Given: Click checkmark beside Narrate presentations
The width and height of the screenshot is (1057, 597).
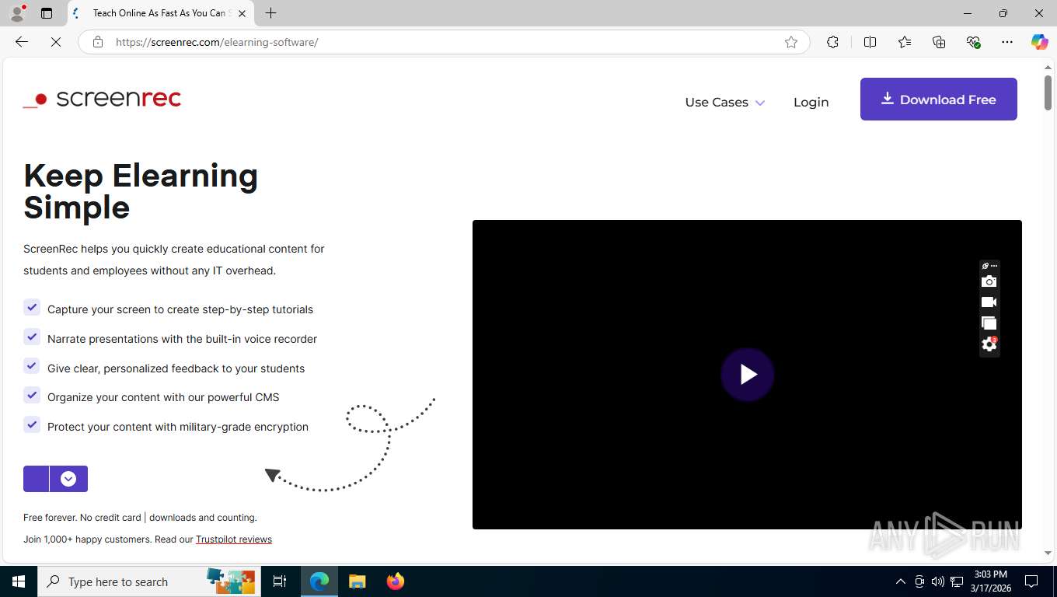Looking at the screenshot, I should pos(32,337).
